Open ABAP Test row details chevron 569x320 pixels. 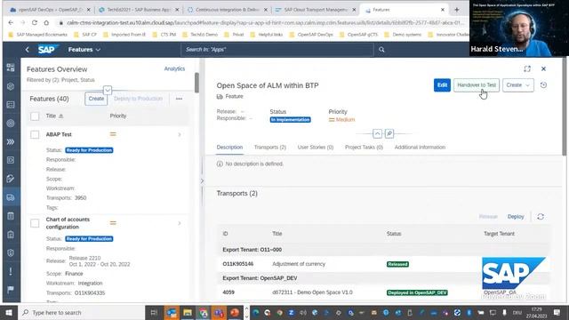[180, 134]
